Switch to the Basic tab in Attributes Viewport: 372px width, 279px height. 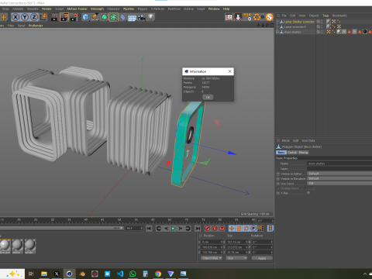point(281,153)
